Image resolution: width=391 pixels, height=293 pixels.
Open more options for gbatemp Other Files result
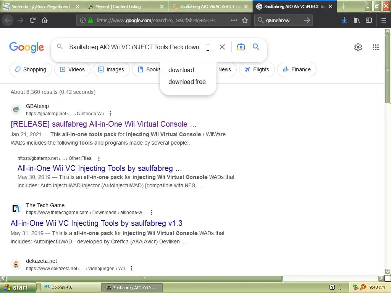(99, 158)
